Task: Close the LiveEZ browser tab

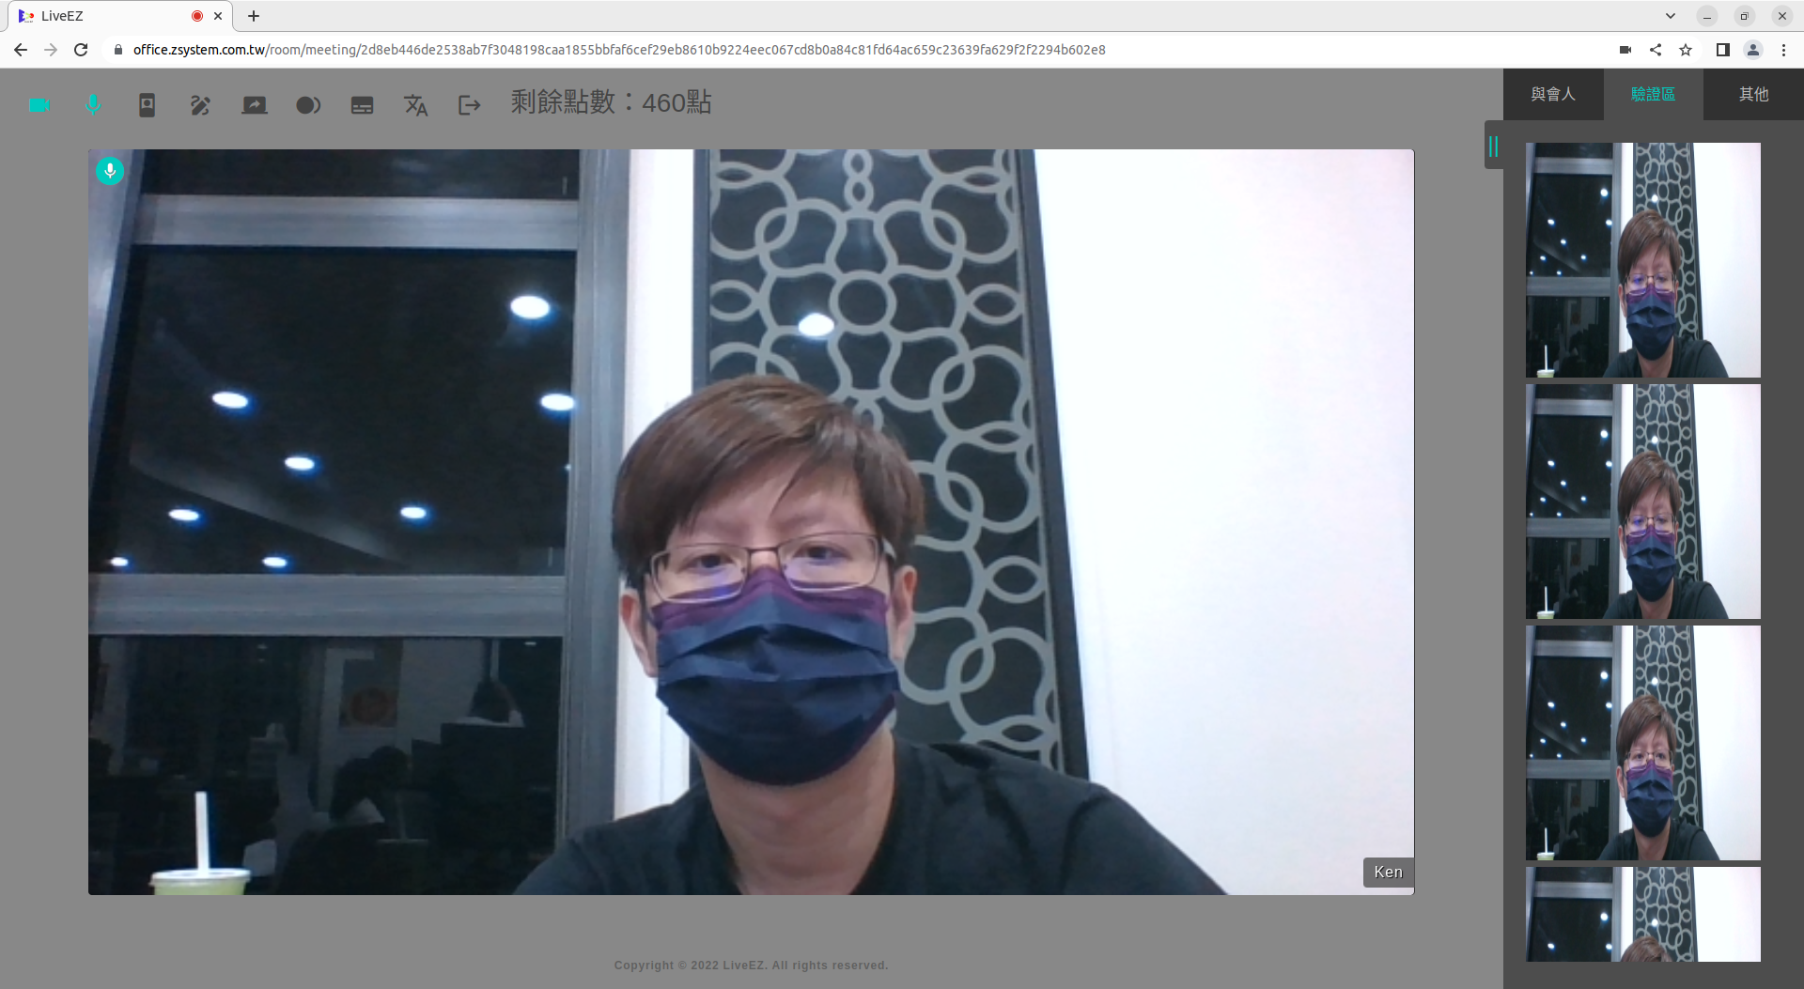Action: [218, 16]
